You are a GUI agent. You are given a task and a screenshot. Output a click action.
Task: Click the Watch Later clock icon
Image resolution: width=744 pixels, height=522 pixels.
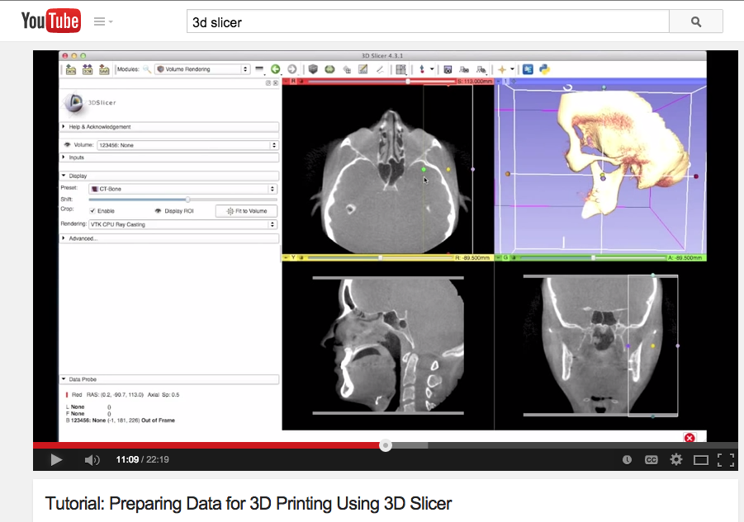tap(627, 459)
